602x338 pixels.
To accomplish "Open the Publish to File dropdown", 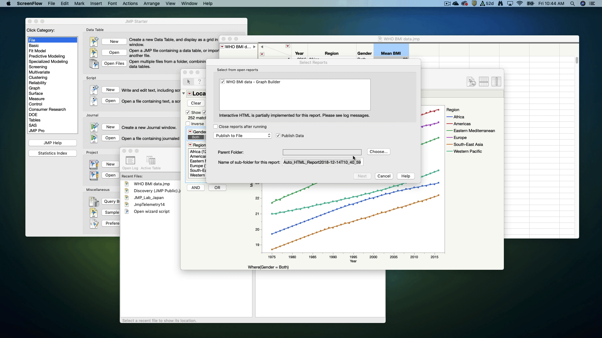I will tap(242, 136).
